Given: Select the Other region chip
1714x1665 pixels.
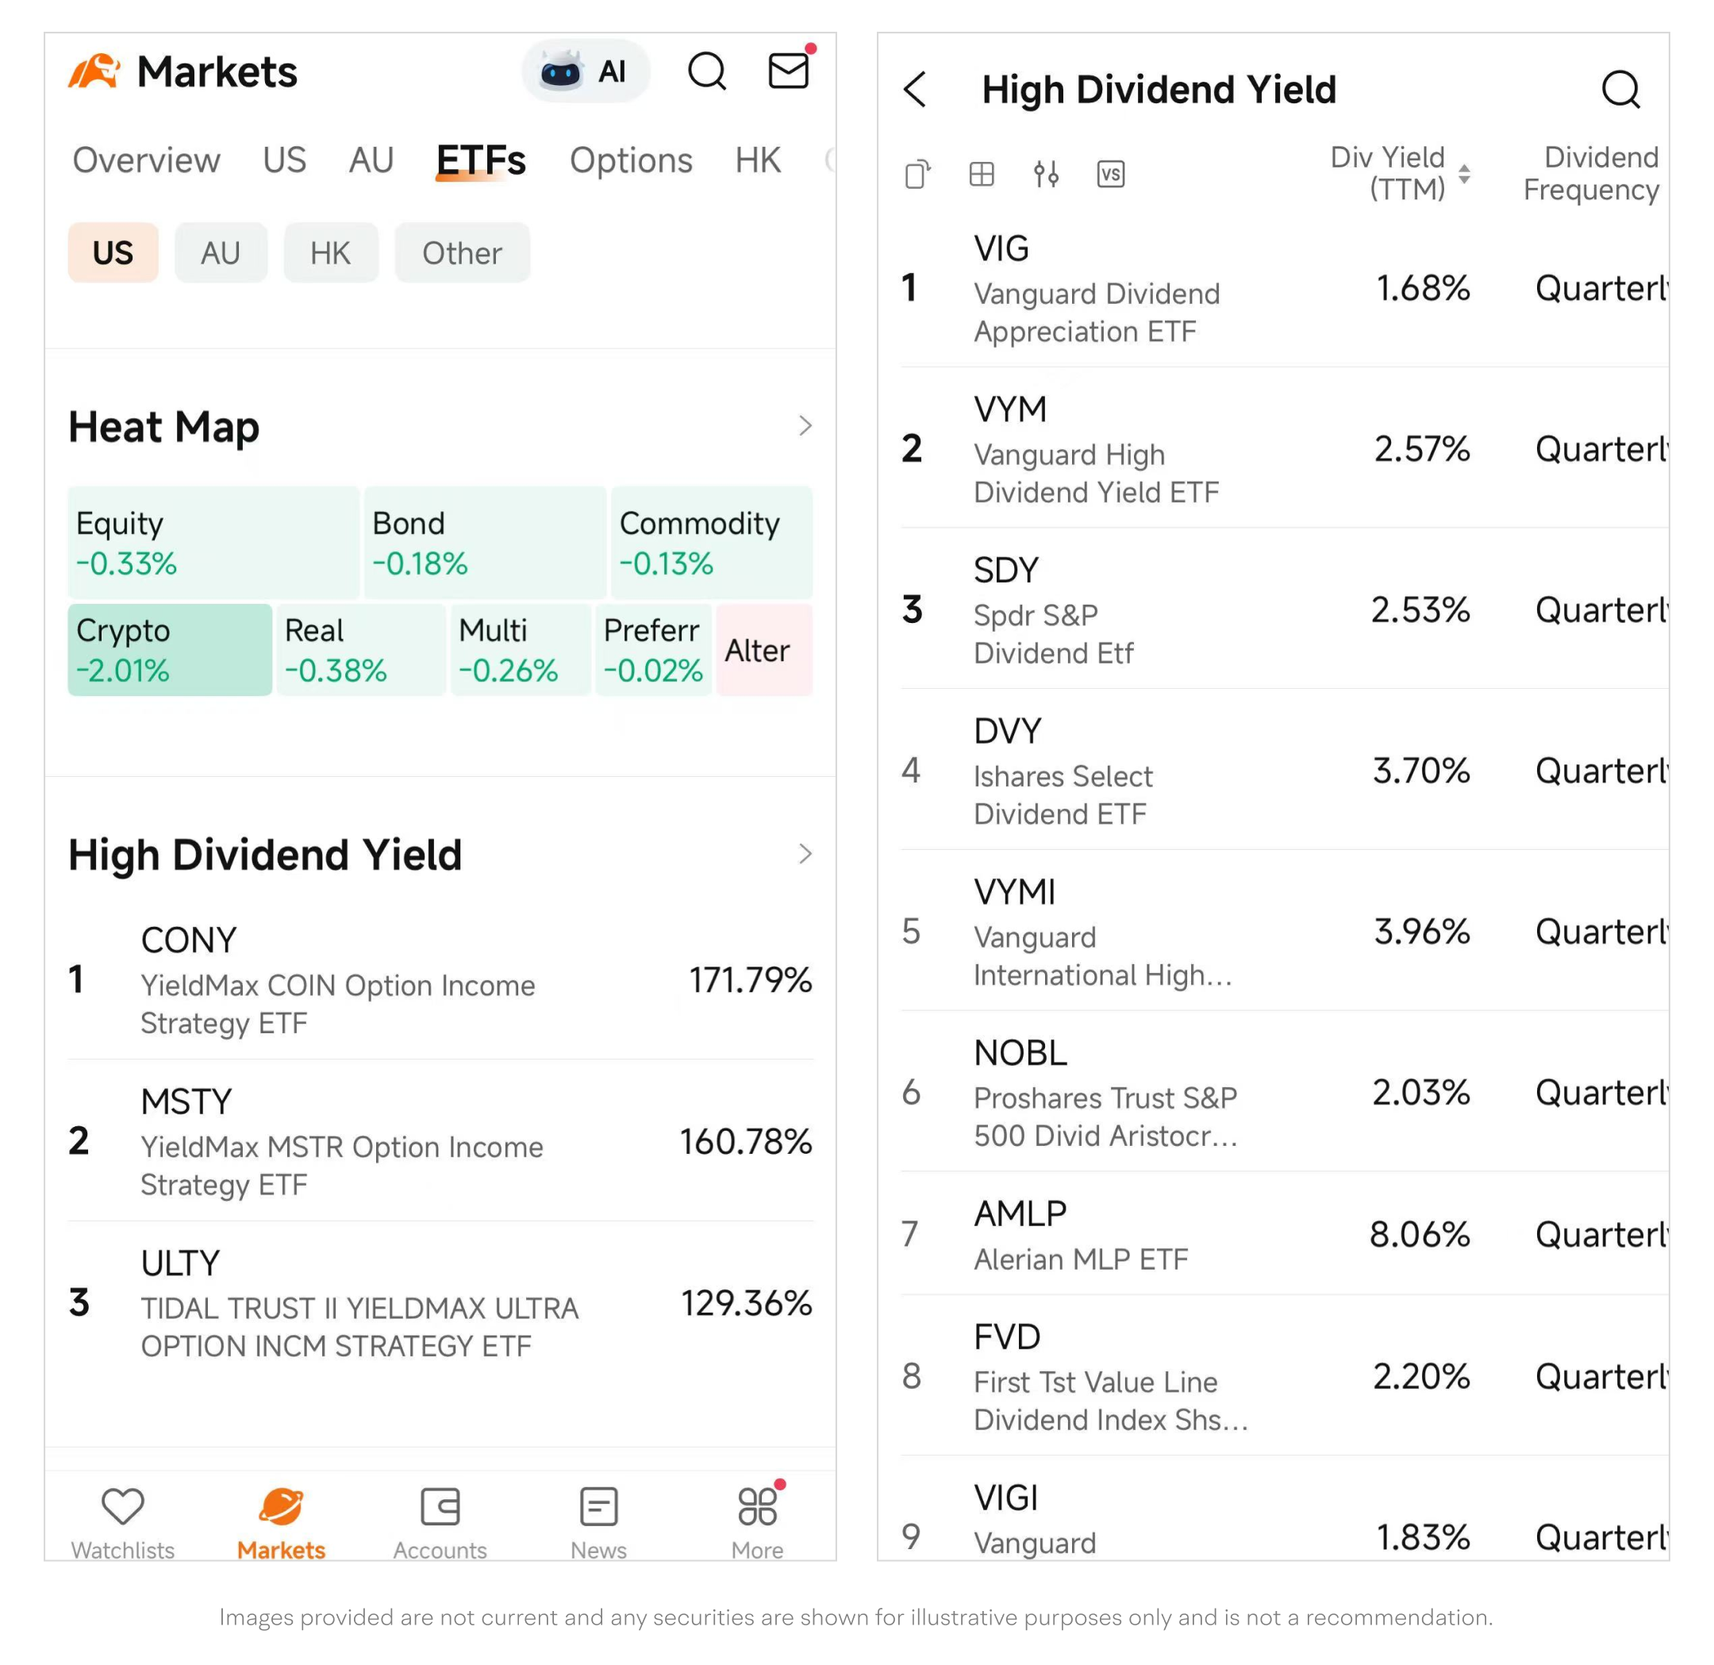Looking at the screenshot, I should coord(462,252).
